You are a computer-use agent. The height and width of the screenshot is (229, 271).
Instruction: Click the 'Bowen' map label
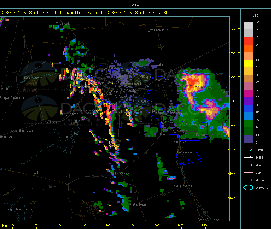[201, 135]
